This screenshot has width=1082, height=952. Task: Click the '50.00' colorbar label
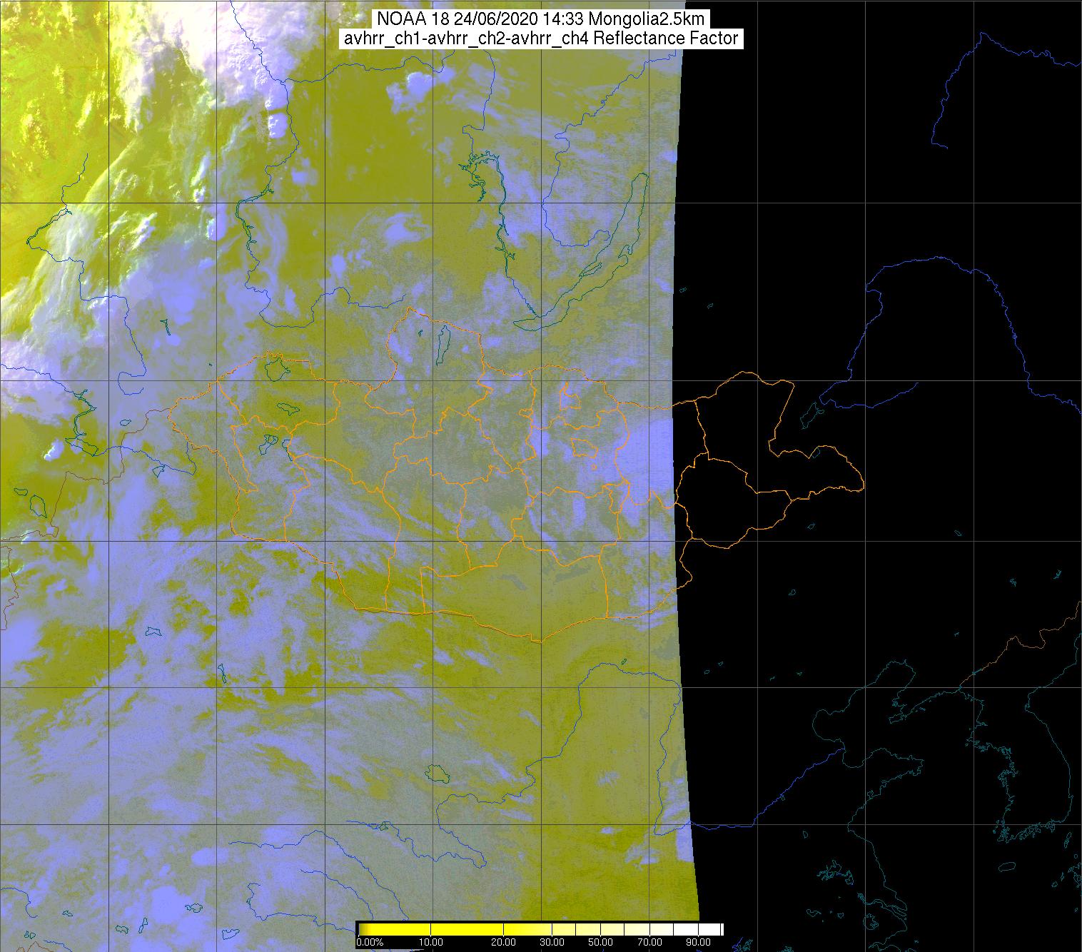pyautogui.click(x=601, y=942)
